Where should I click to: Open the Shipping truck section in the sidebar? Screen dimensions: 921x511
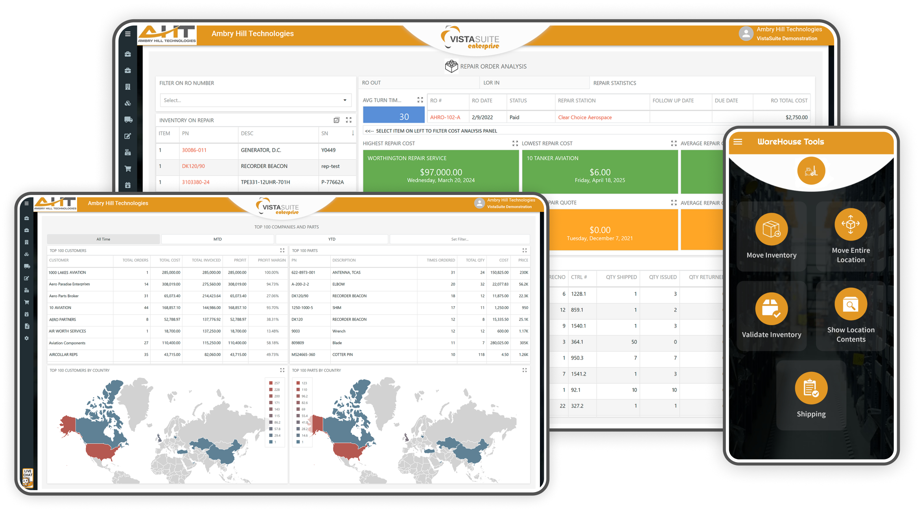point(27,266)
